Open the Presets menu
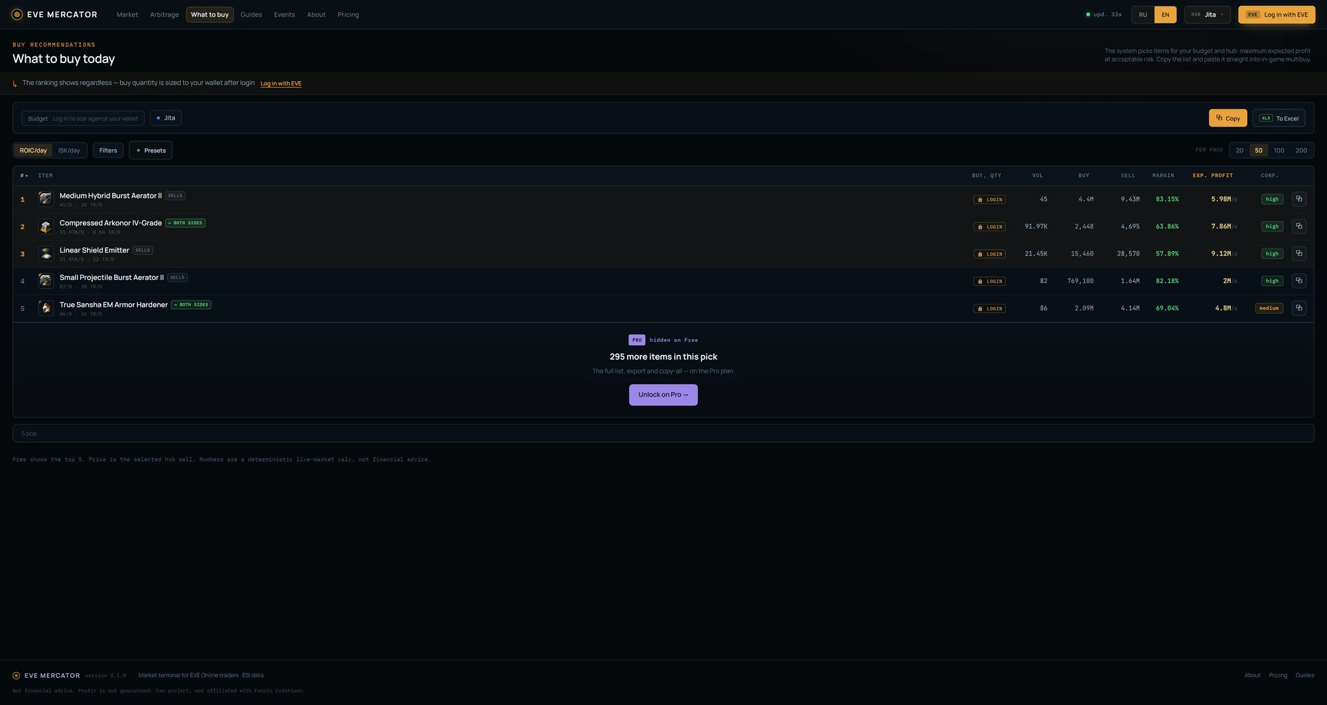 (x=151, y=151)
